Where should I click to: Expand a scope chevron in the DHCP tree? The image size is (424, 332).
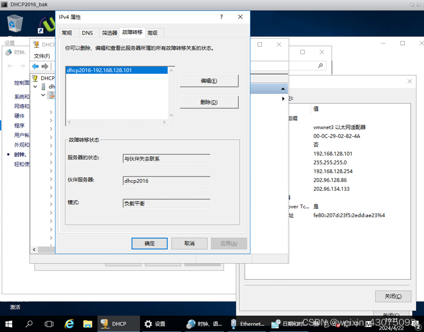coord(51,111)
